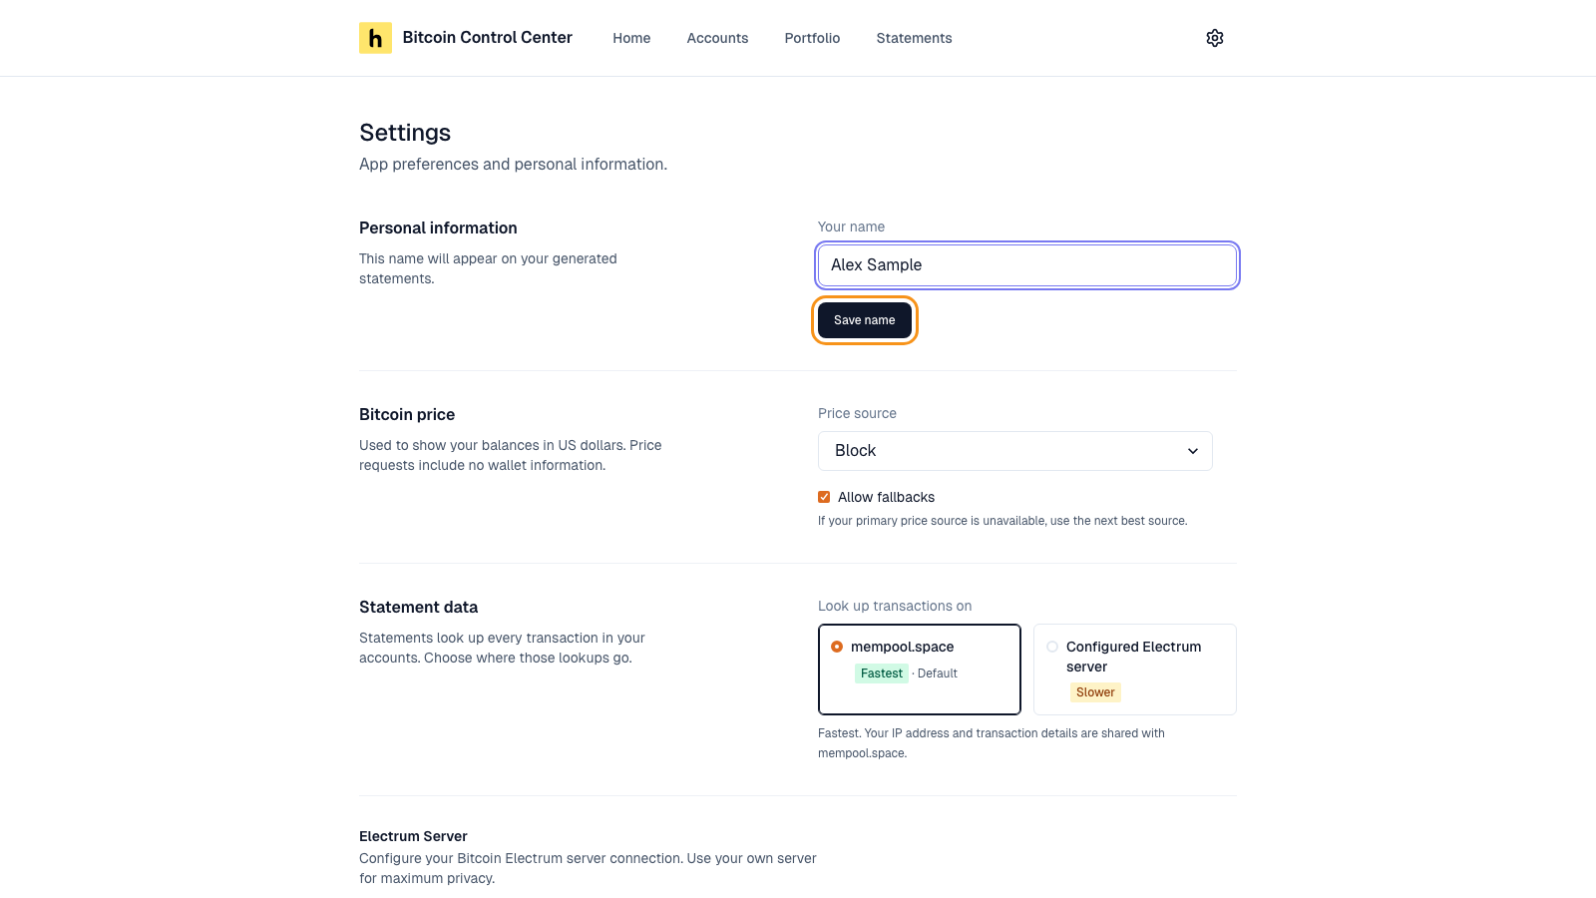The height and width of the screenshot is (898, 1596).
Task: Toggle the Allow fallbacks checkbox
Action: coord(824,497)
